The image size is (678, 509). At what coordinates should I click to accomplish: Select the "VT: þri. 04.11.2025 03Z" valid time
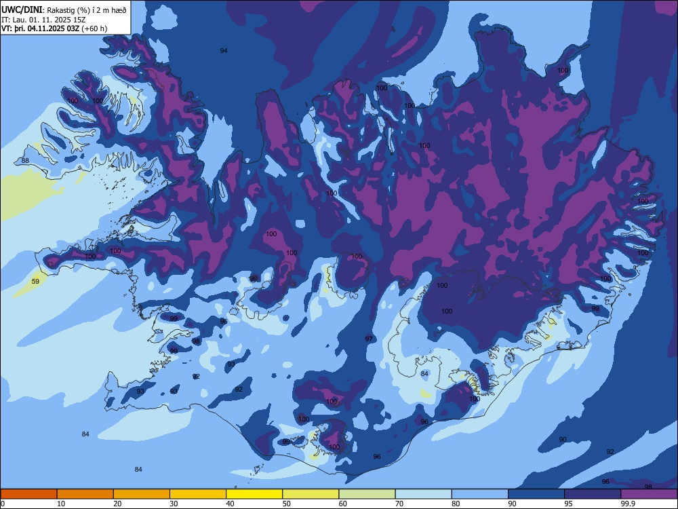pyautogui.click(x=40, y=29)
